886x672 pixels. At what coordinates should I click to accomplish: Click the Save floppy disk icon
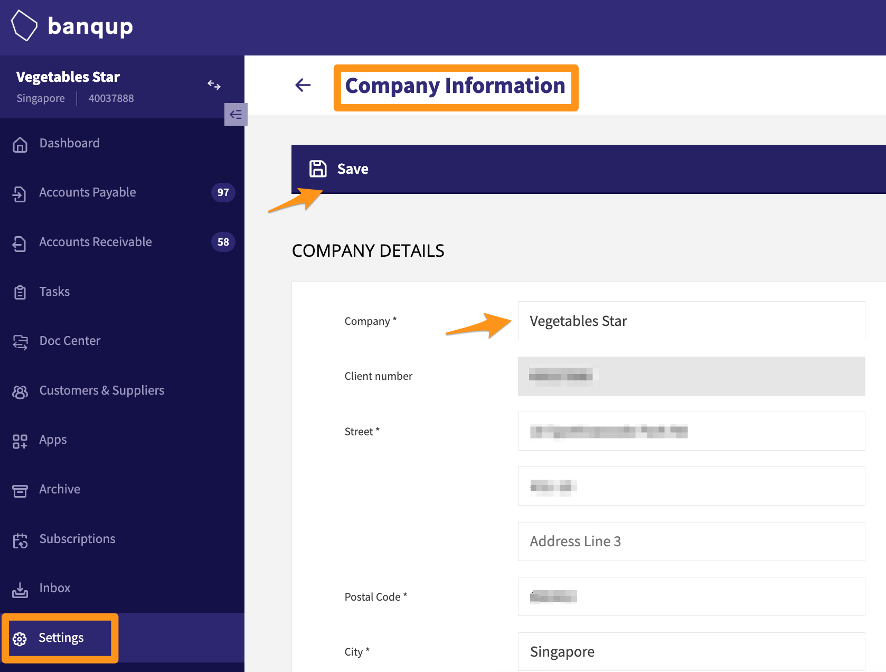[x=318, y=169]
